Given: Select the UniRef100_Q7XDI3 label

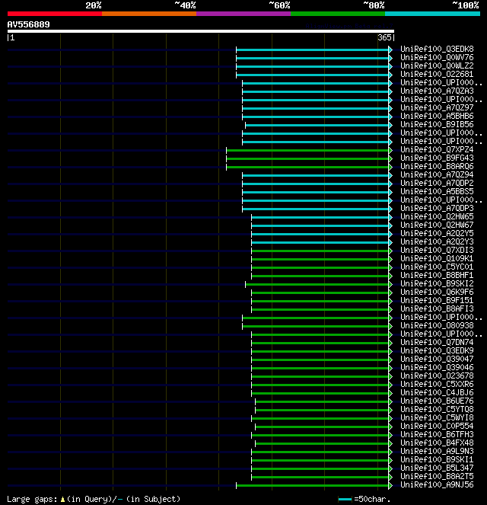Looking at the screenshot, I should [x=437, y=250].
